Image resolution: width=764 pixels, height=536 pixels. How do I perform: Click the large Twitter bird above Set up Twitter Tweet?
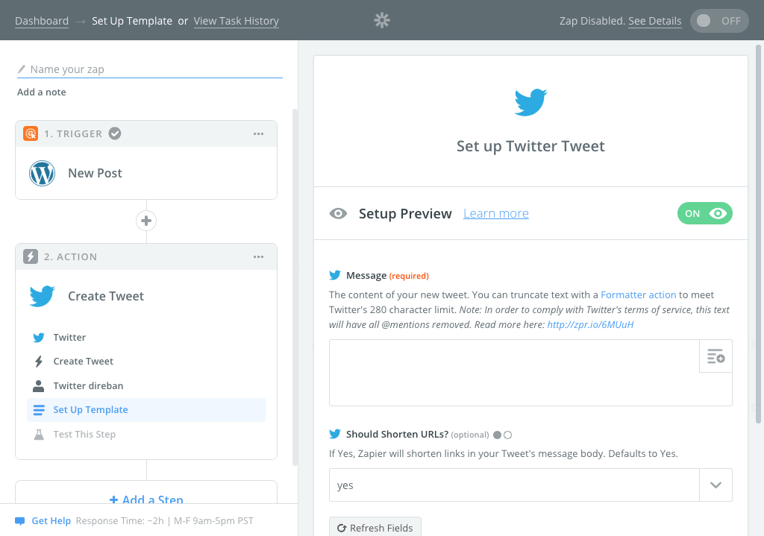tap(530, 102)
